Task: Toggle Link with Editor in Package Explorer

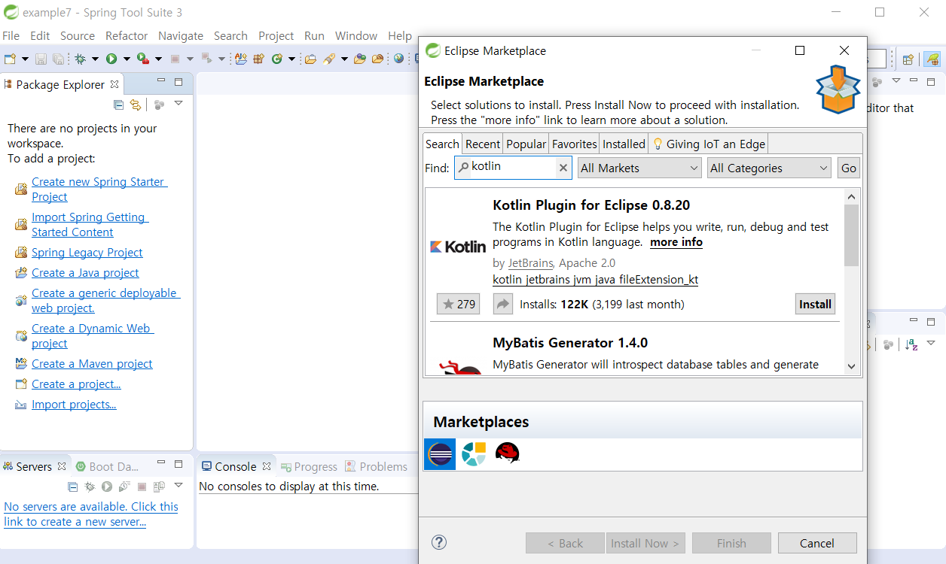Action: pos(136,105)
